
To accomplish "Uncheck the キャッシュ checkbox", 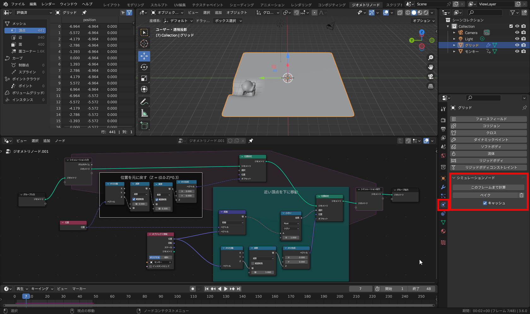I will (x=485, y=203).
